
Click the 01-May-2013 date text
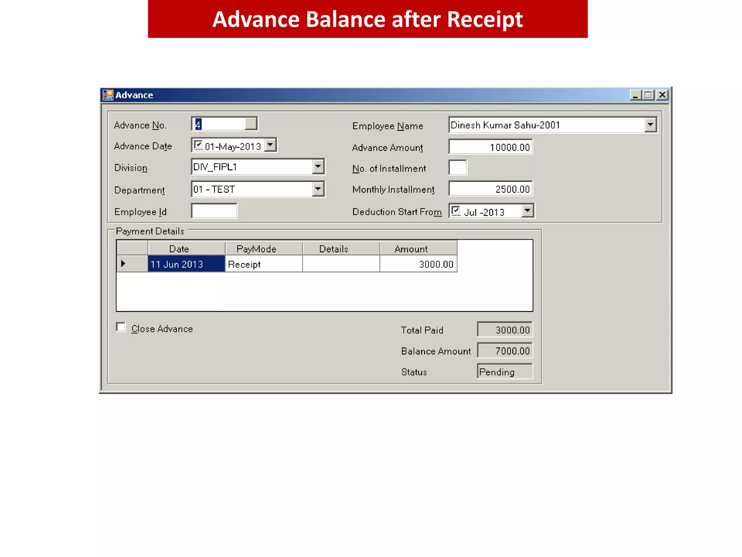pyautogui.click(x=233, y=147)
